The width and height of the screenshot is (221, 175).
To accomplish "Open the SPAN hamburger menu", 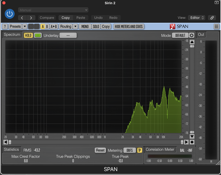I will [x=216, y=26].
